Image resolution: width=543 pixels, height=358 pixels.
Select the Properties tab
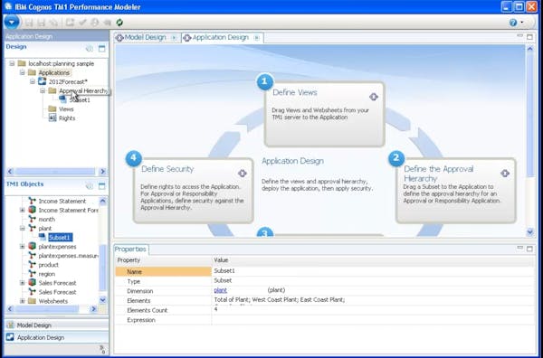coord(130,249)
